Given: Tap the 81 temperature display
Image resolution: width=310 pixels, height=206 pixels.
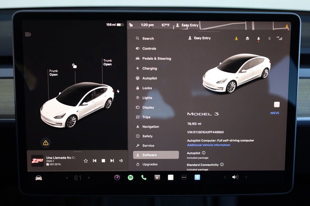Looking at the screenshot, I should pyautogui.click(x=78, y=178).
